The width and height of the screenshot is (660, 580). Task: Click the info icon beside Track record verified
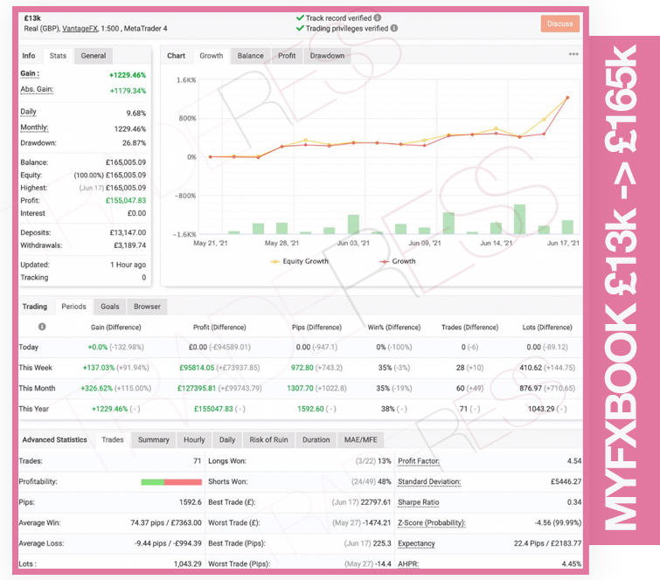click(378, 17)
